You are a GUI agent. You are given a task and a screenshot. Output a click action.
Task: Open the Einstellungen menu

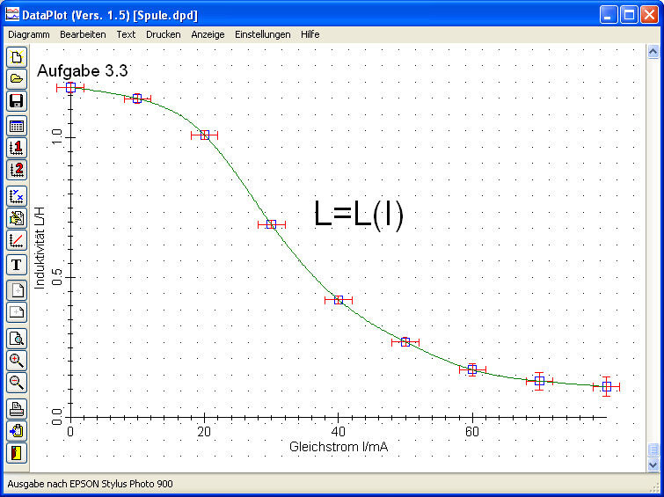263,34
